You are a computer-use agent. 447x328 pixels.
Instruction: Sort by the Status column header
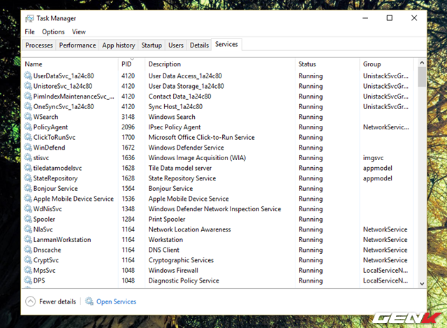(x=328, y=64)
